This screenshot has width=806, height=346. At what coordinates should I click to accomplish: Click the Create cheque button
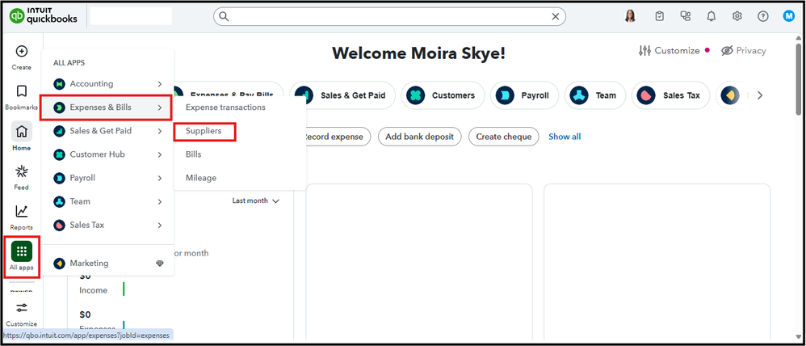click(x=504, y=137)
